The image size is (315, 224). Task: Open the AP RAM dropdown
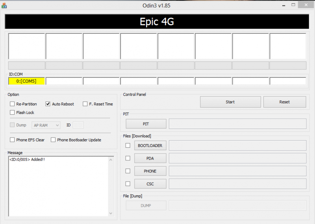click(46, 125)
